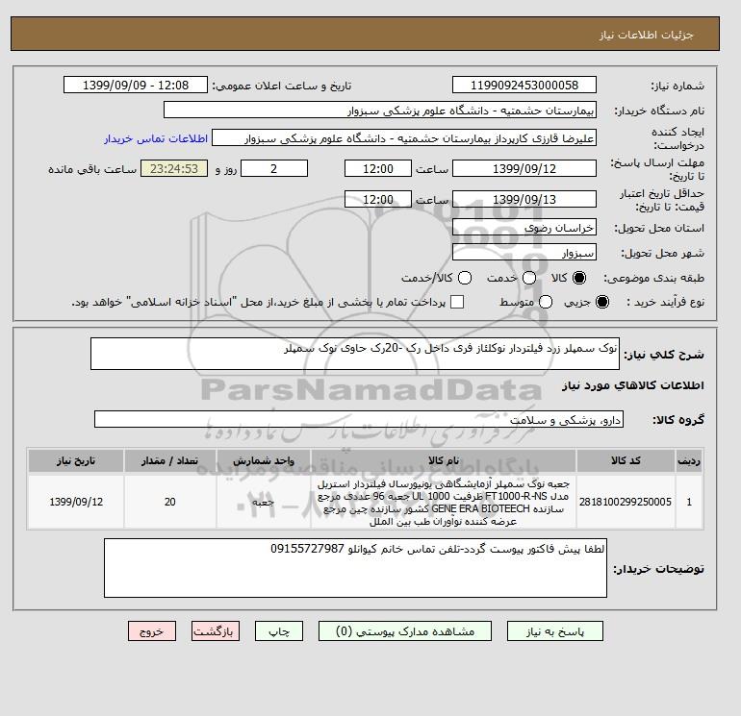The image size is (741, 716).
Task: Click مشاهده مدارک پیوستی (0) button
Action: point(405,631)
